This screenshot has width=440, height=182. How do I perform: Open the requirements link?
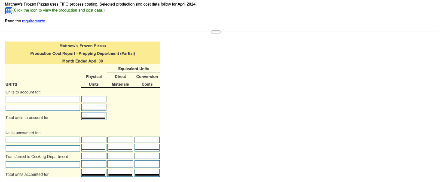34,21
